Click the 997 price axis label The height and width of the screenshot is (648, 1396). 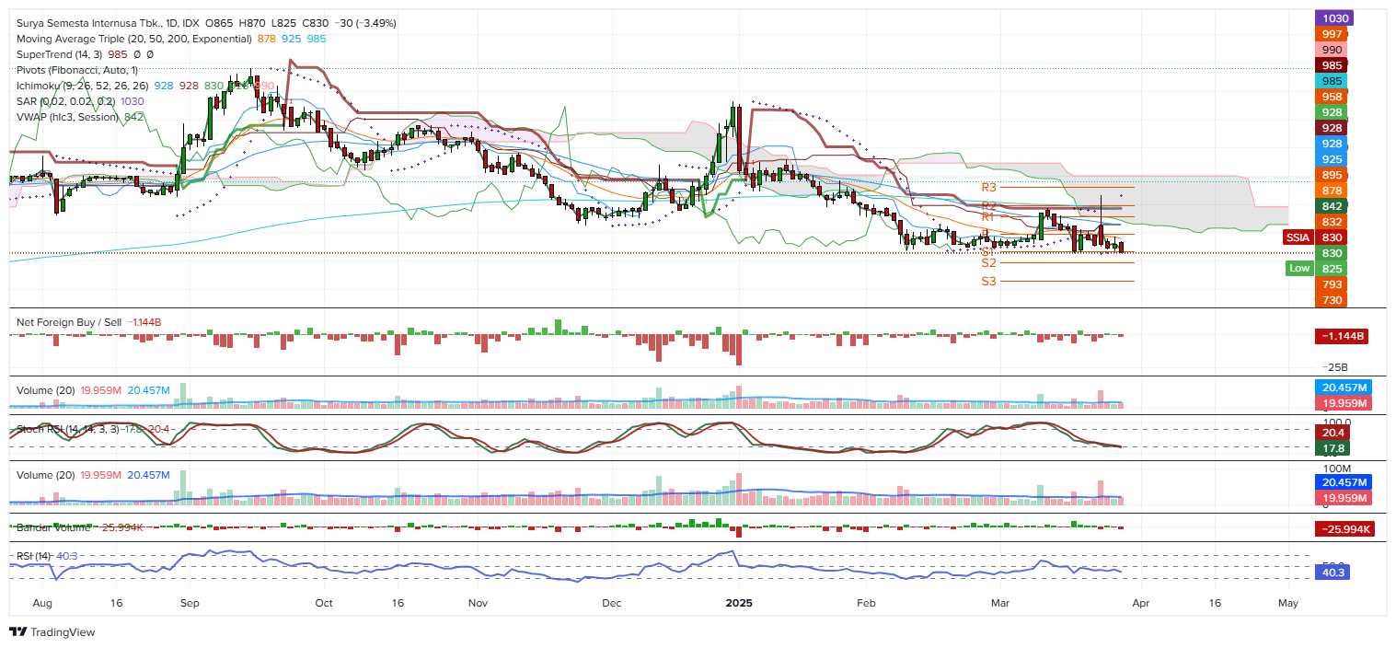tap(1332, 34)
